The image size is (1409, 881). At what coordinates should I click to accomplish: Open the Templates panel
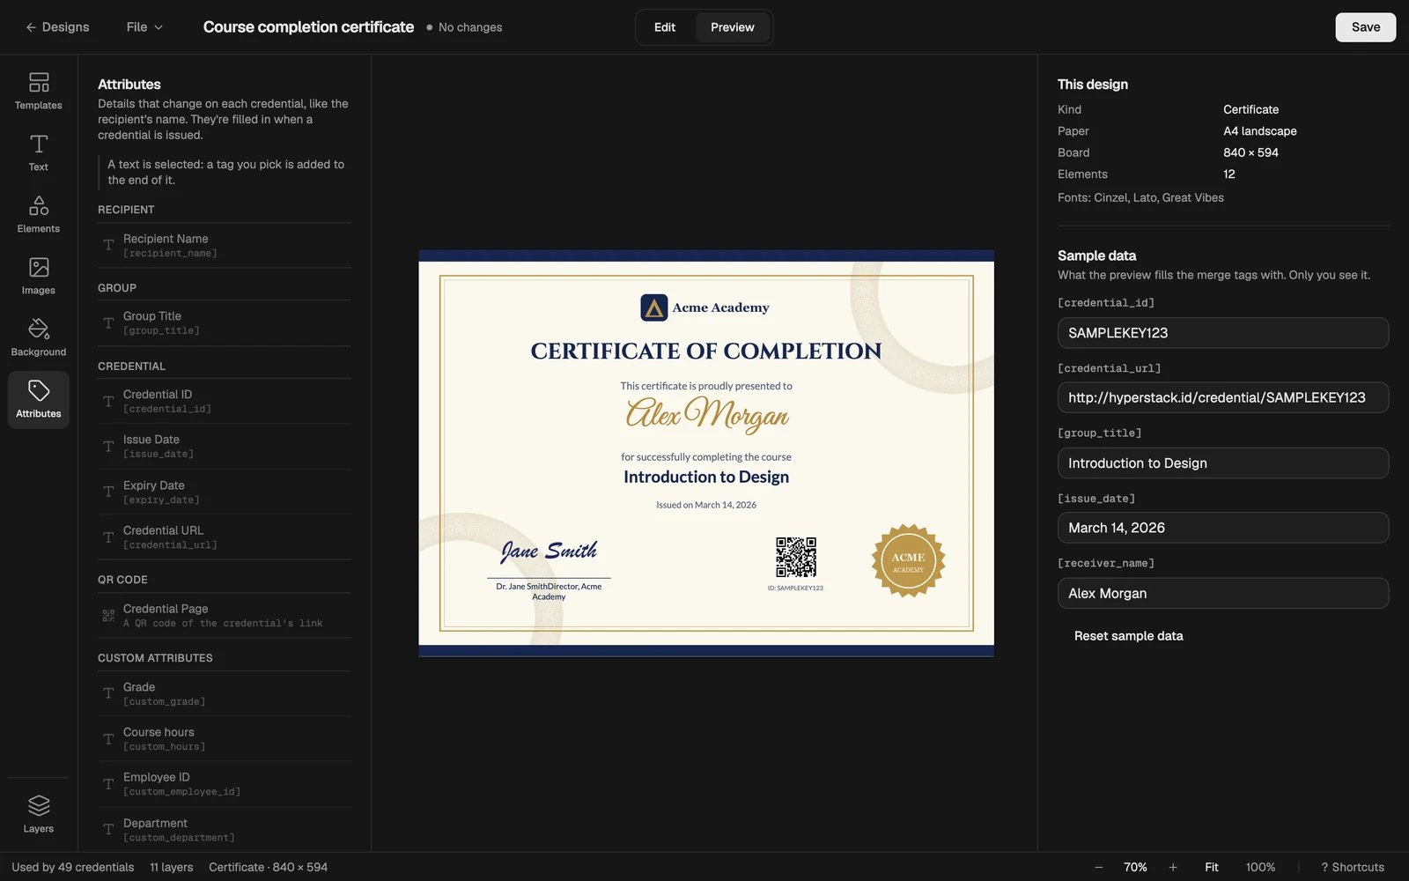pyautogui.click(x=39, y=91)
